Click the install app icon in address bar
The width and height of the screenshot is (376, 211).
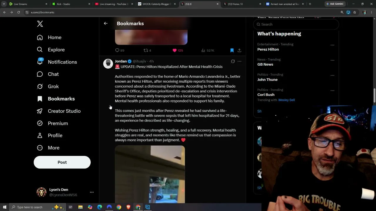[x=348, y=12]
